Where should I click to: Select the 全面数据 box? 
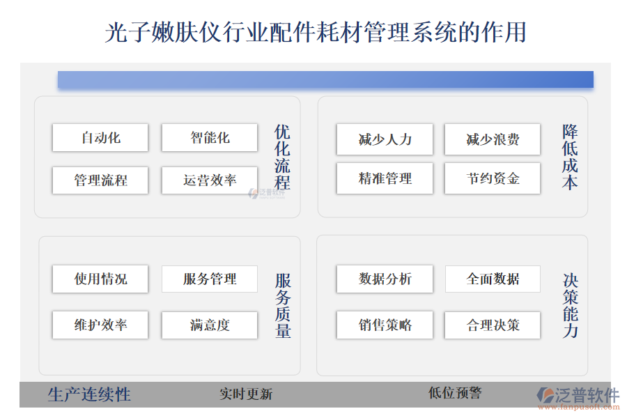pos(492,279)
